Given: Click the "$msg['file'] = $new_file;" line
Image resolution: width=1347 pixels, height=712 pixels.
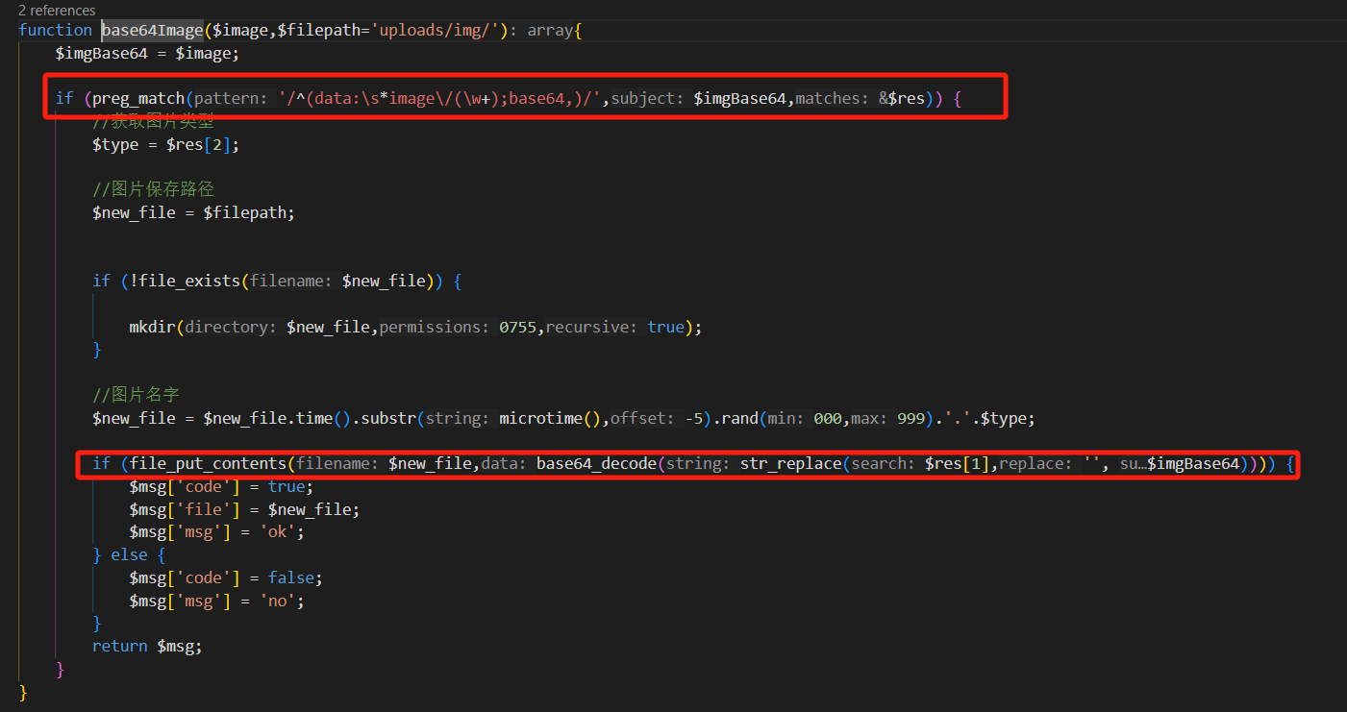Looking at the screenshot, I should [244, 509].
